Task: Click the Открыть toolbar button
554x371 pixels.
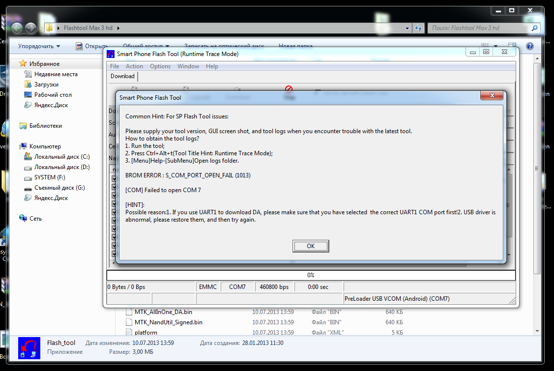Action: tap(91, 46)
